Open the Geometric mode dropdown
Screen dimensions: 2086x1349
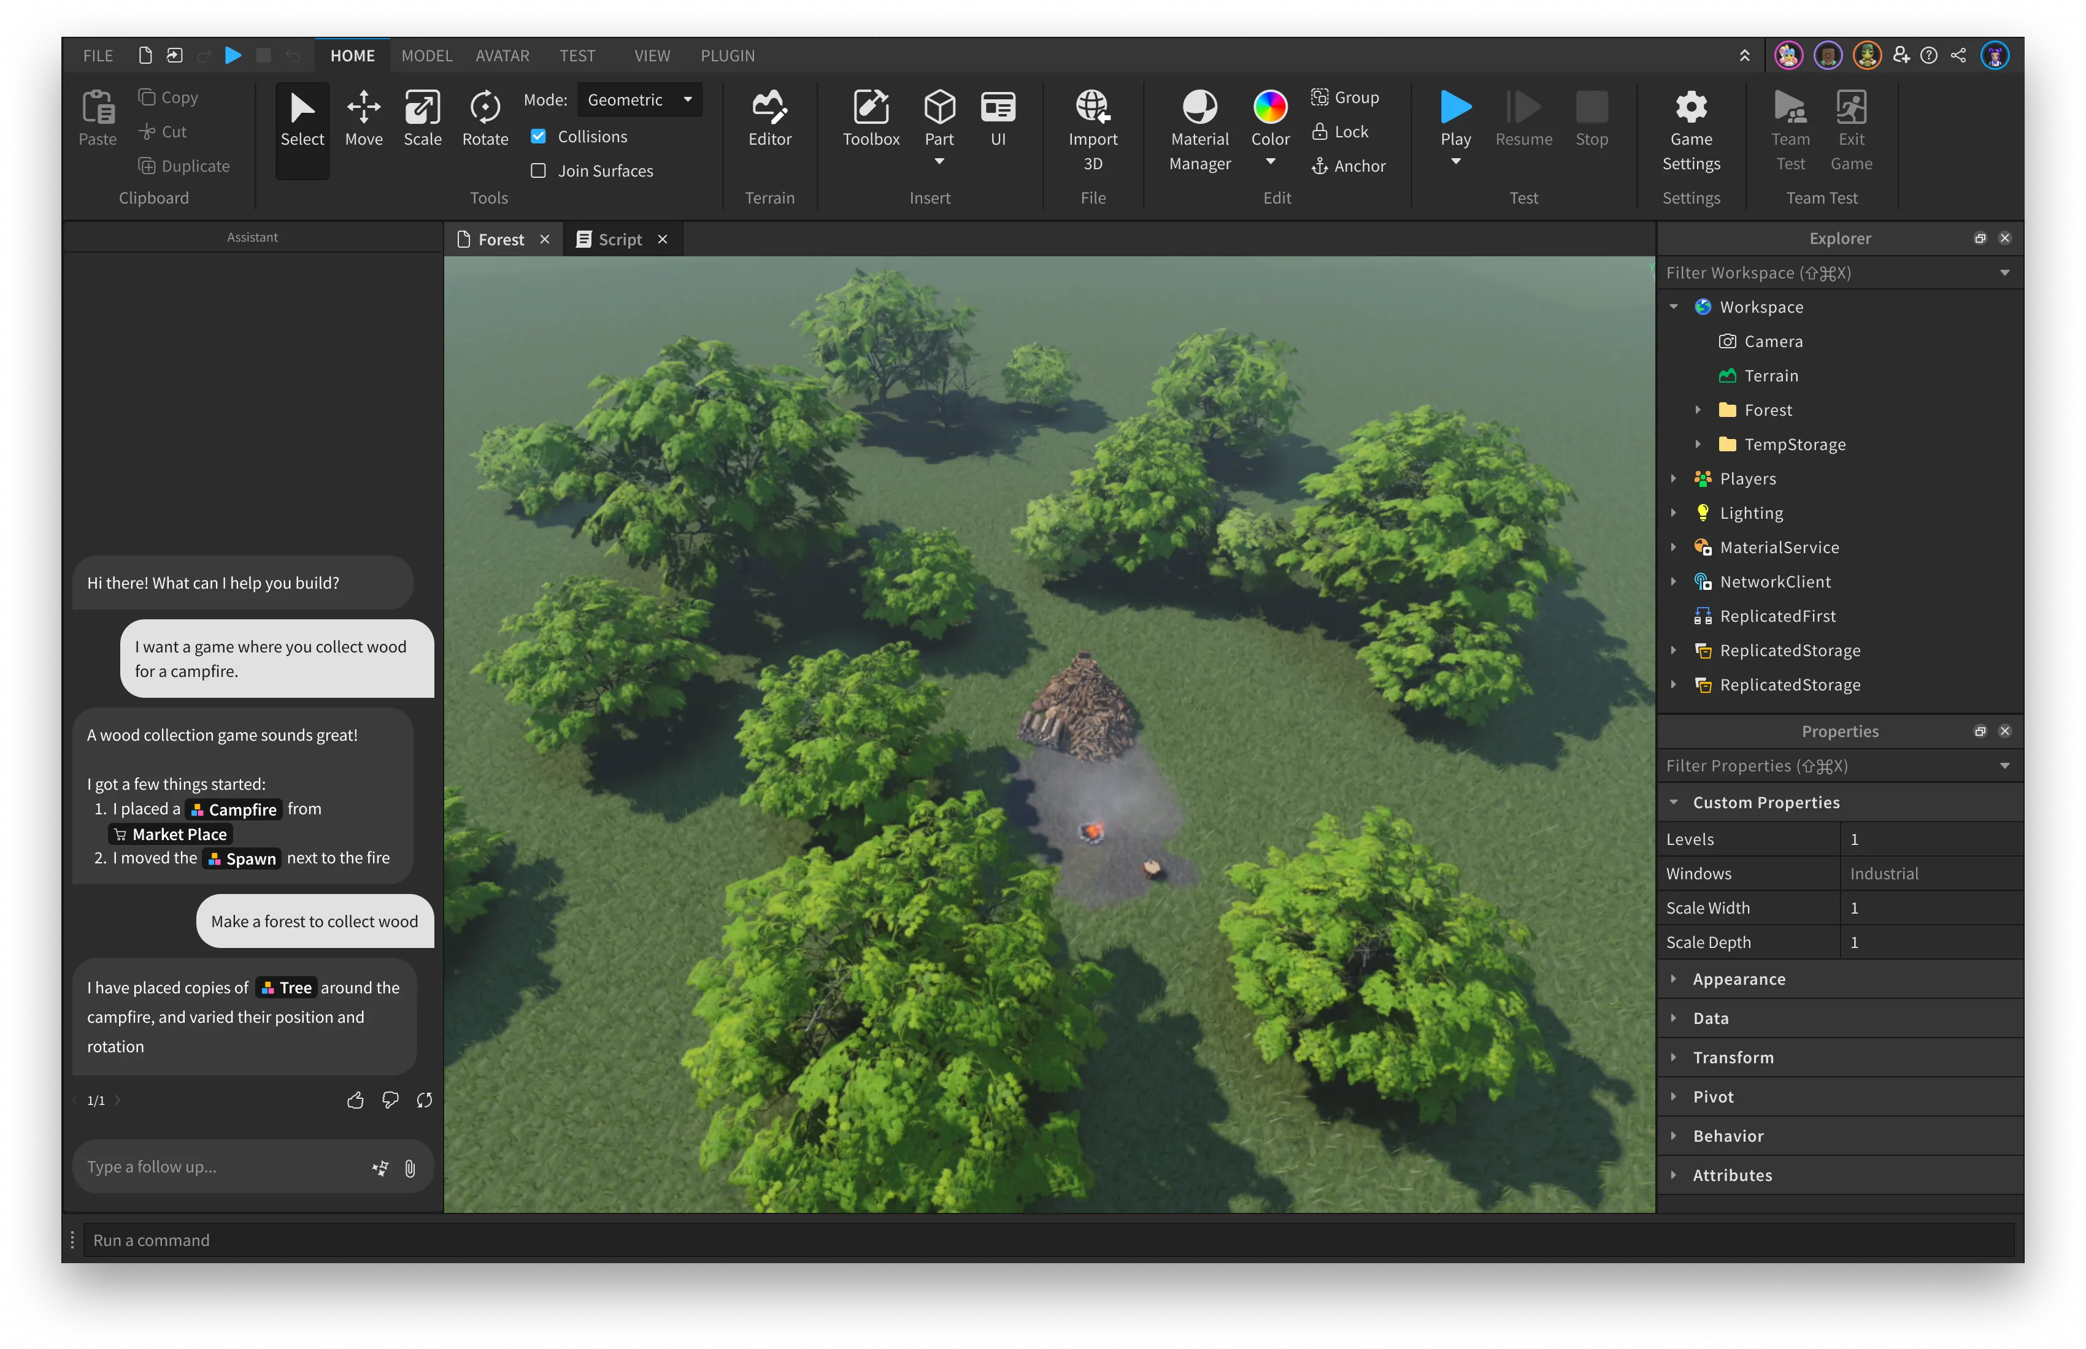[640, 100]
